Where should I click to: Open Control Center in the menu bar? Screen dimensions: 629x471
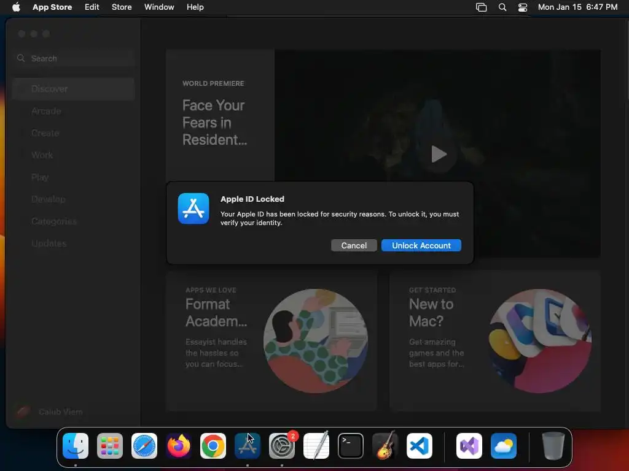point(523,7)
